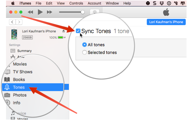This screenshot has width=187, height=120.
Task: Click the Rewind previous track icon
Action: tap(30, 12)
